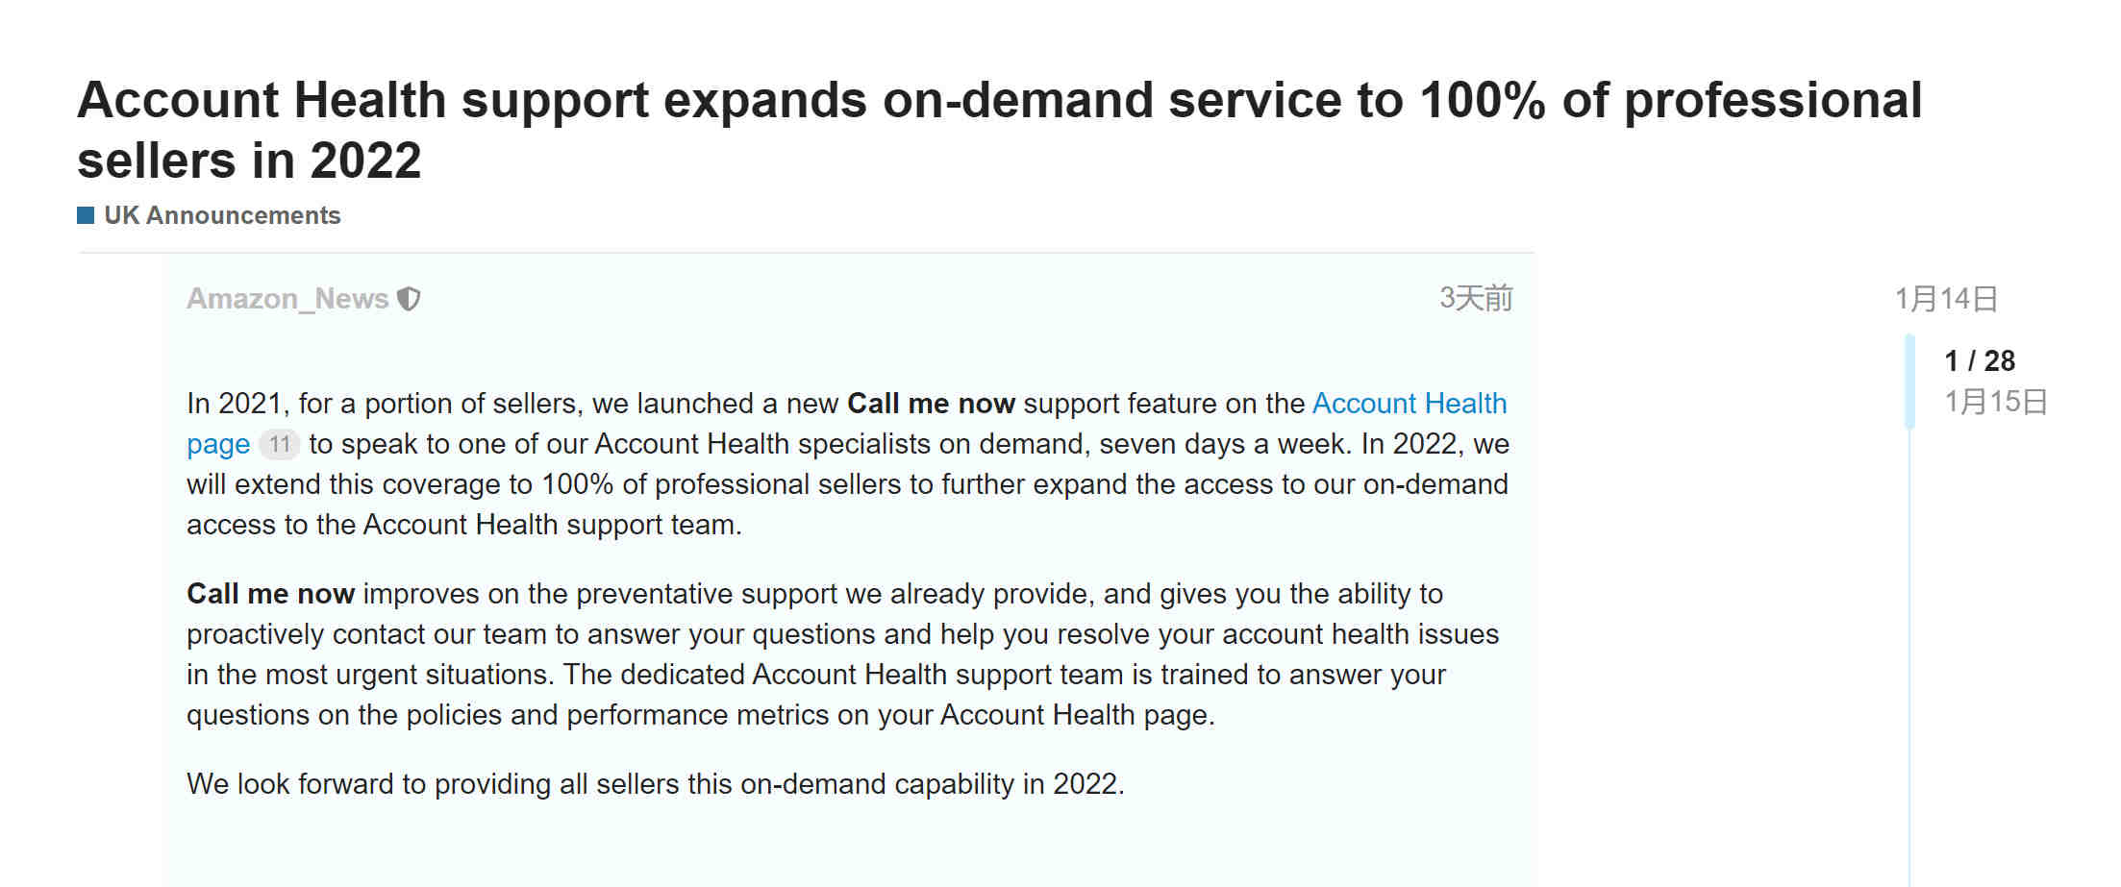Image resolution: width=2121 pixels, height=887 pixels.
Task: Click the blue 'page' link text
Action: point(218,444)
